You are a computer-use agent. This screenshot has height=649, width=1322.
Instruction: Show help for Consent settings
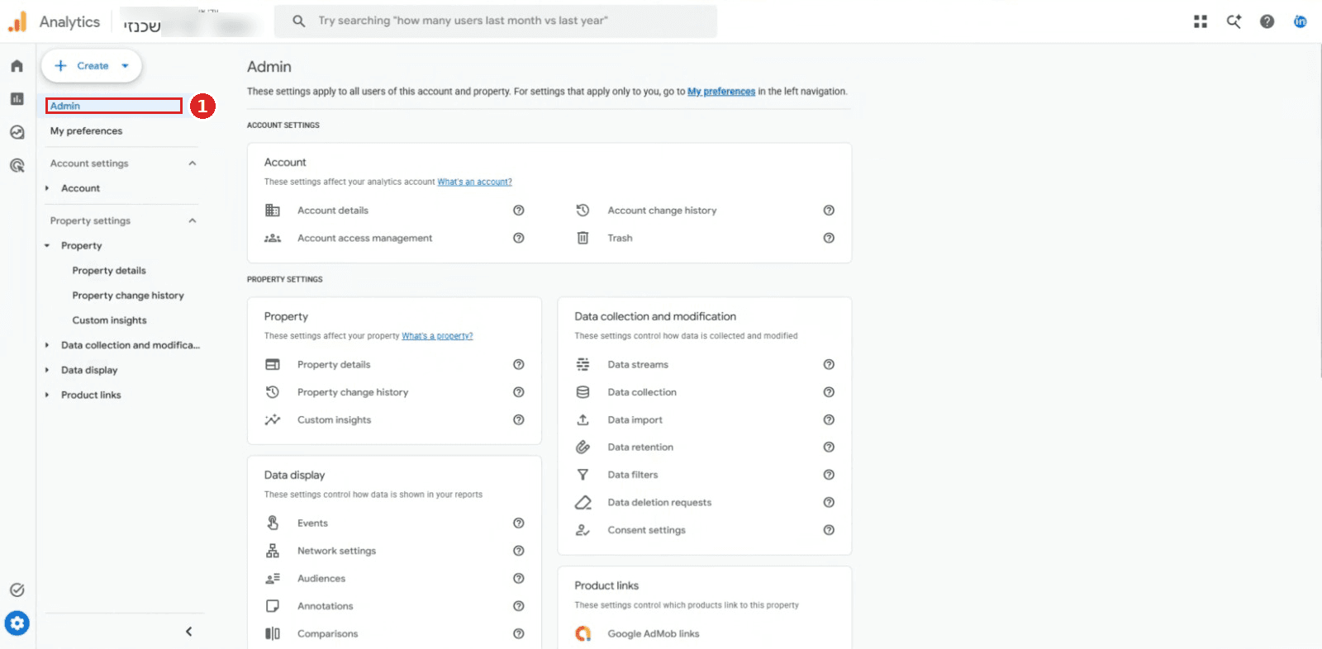tap(829, 530)
